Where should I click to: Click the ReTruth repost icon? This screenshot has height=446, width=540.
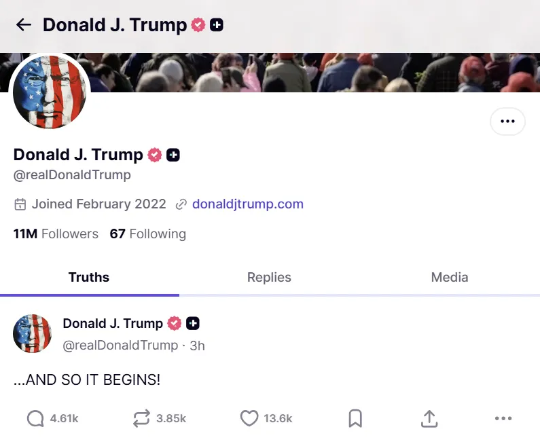[141, 419]
